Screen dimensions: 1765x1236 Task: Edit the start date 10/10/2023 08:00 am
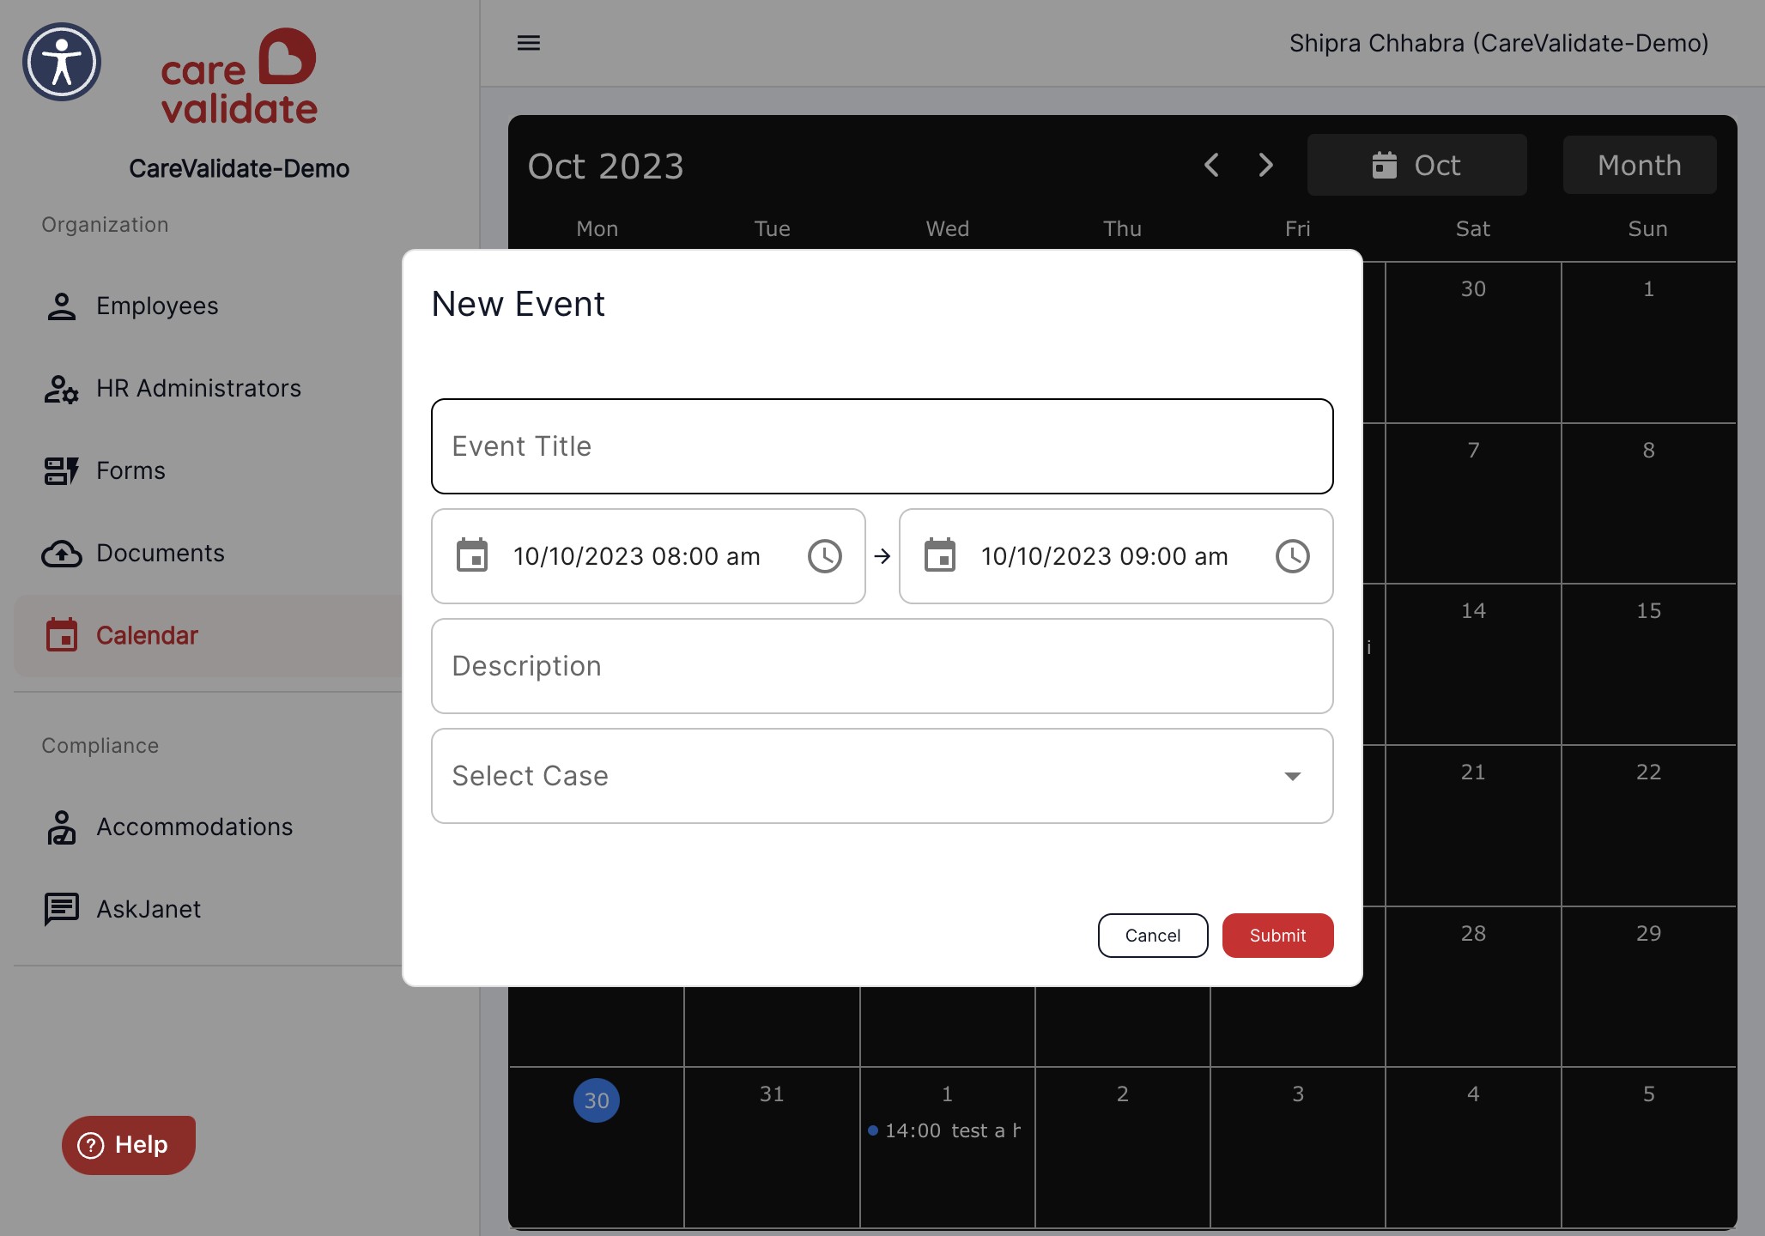637,556
